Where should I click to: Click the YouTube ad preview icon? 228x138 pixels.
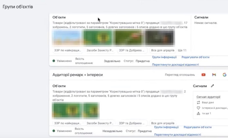[204, 75]
